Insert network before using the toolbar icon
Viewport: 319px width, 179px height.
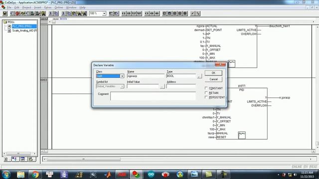click(x=111, y=13)
